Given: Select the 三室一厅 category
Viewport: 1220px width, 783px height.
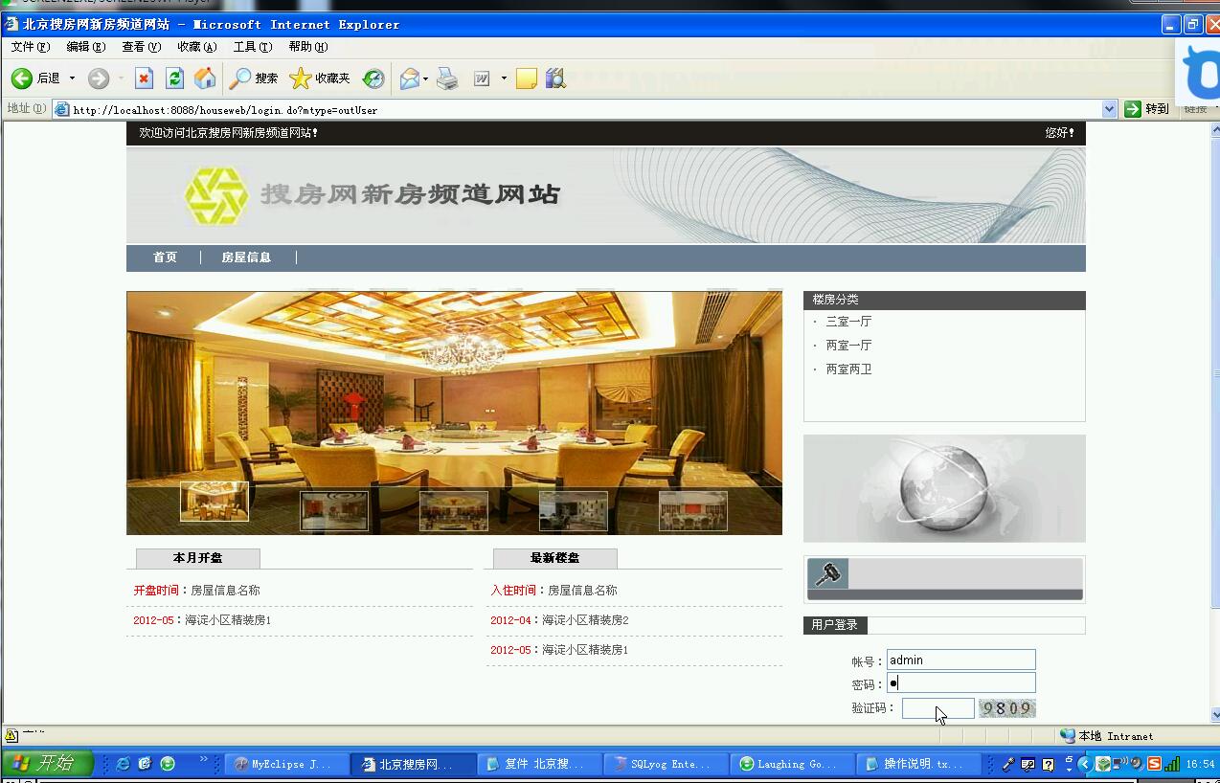Looking at the screenshot, I should coord(848,322).
